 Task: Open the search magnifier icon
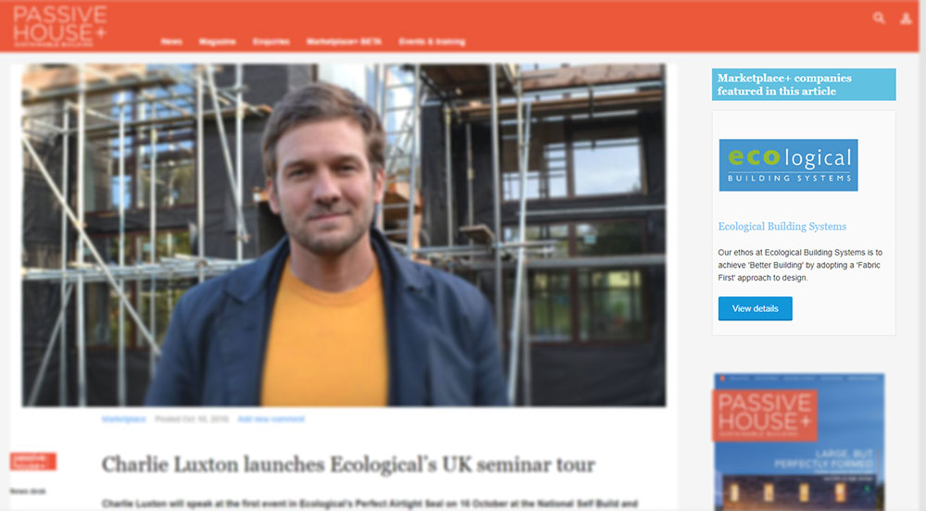point(879,19)
